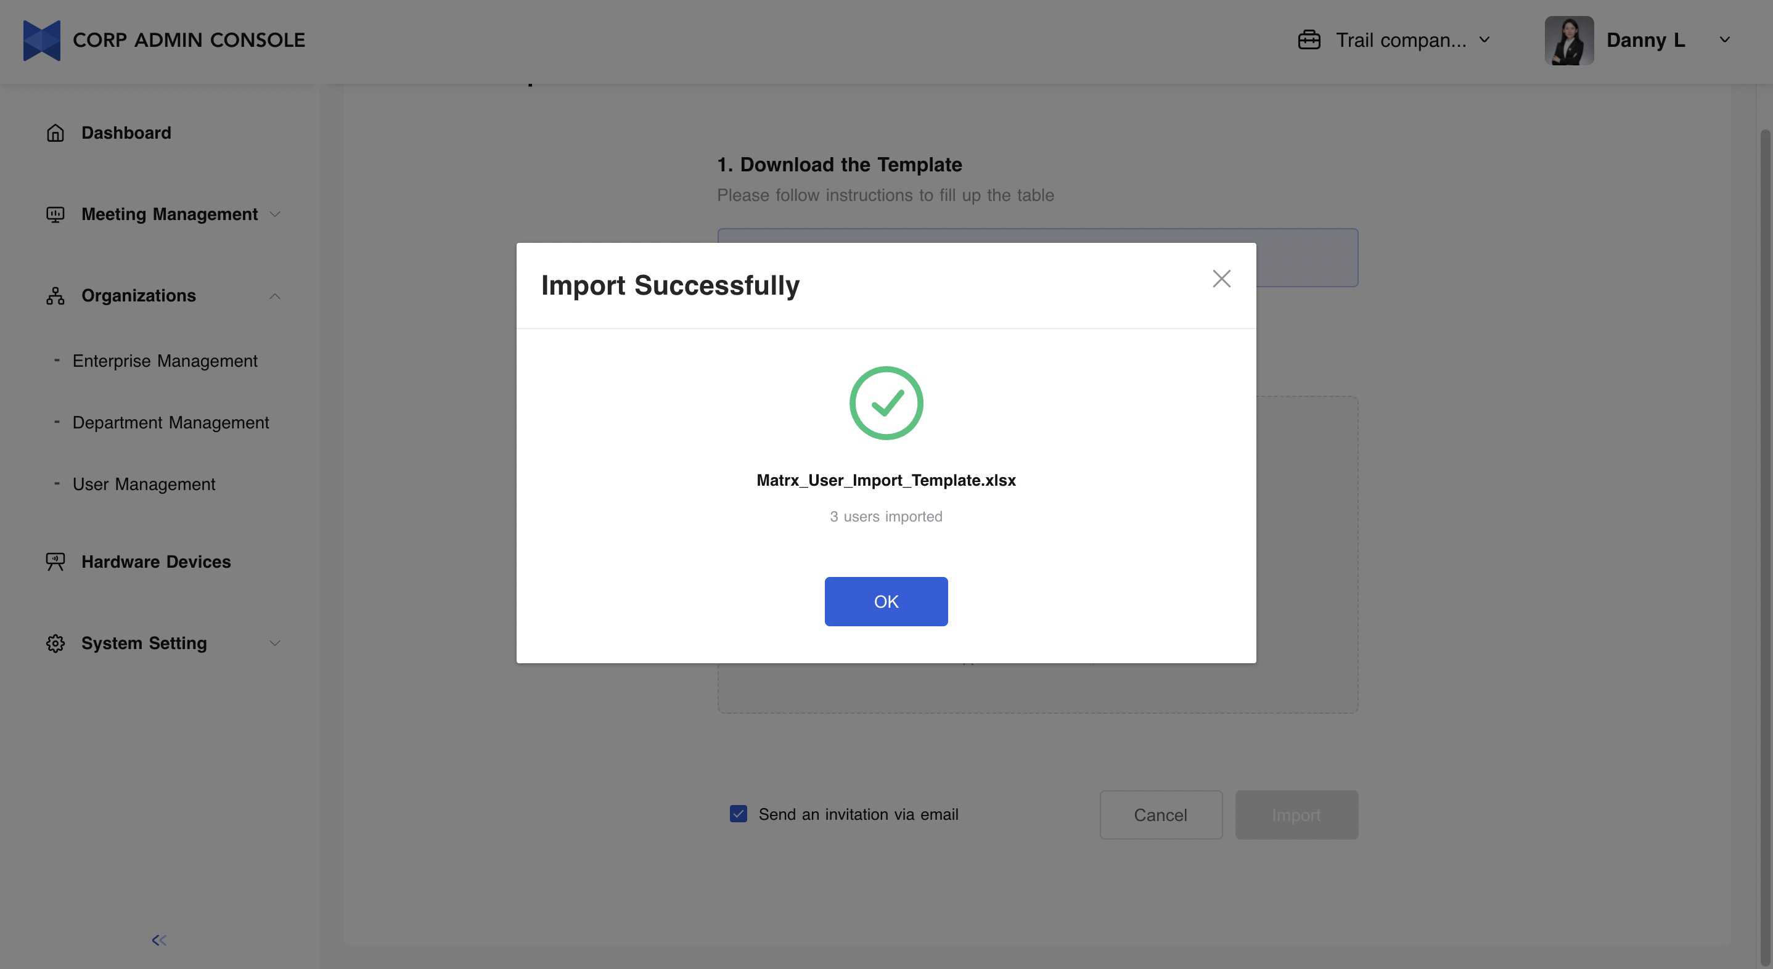
Task: Expand the System Setting submenu chevron
Action: click(274, 644)
